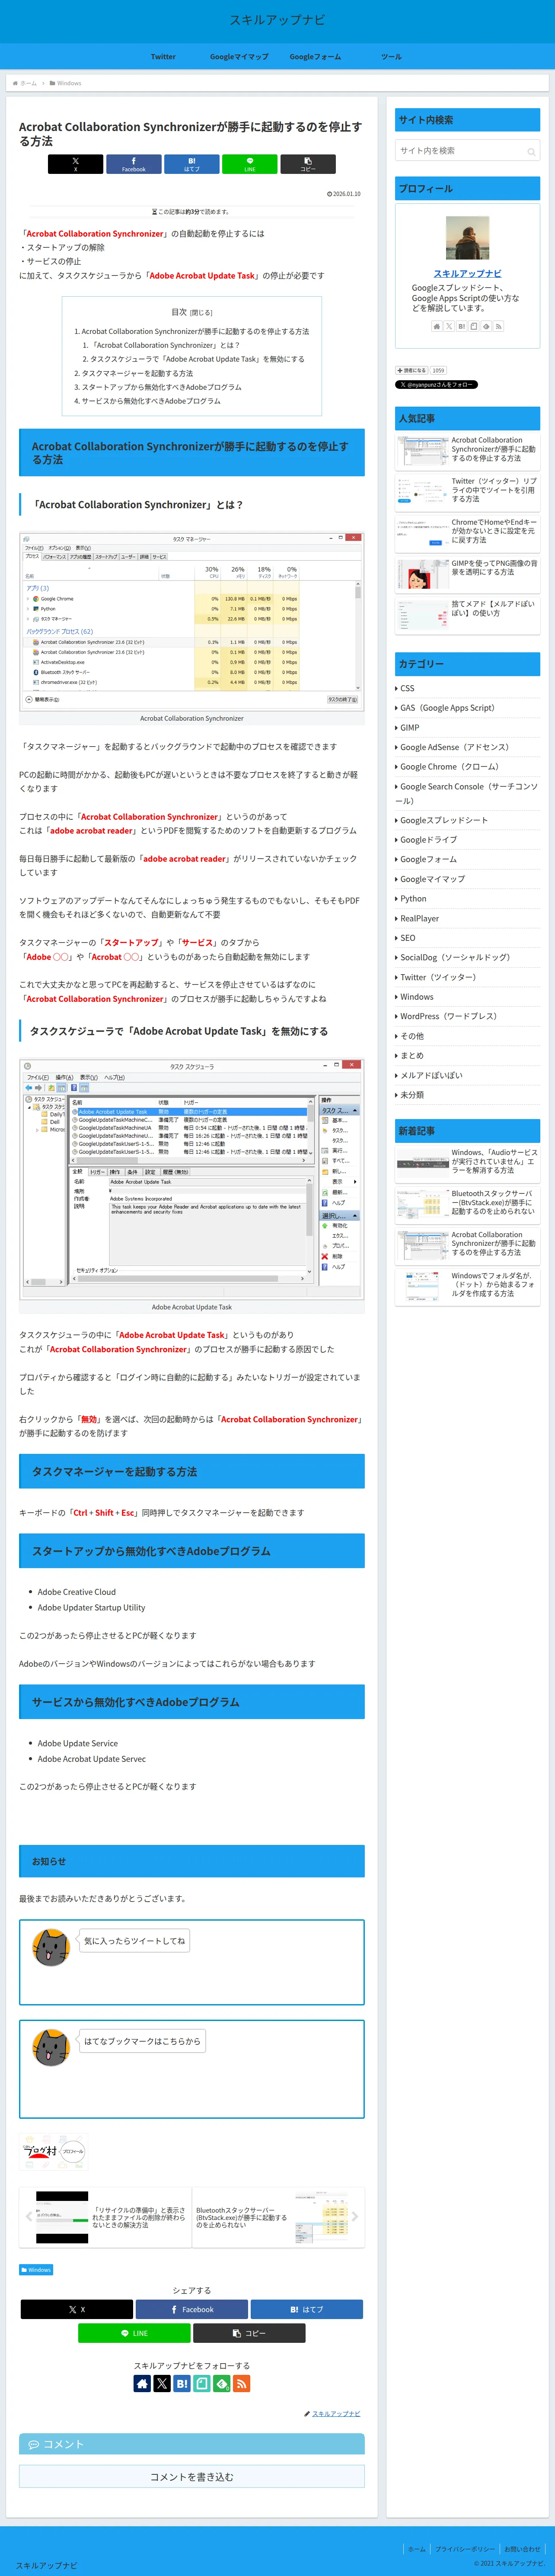Click スキルアップナビ site title in header
Screen dimensions: 555x2576
tap(277, 20)
